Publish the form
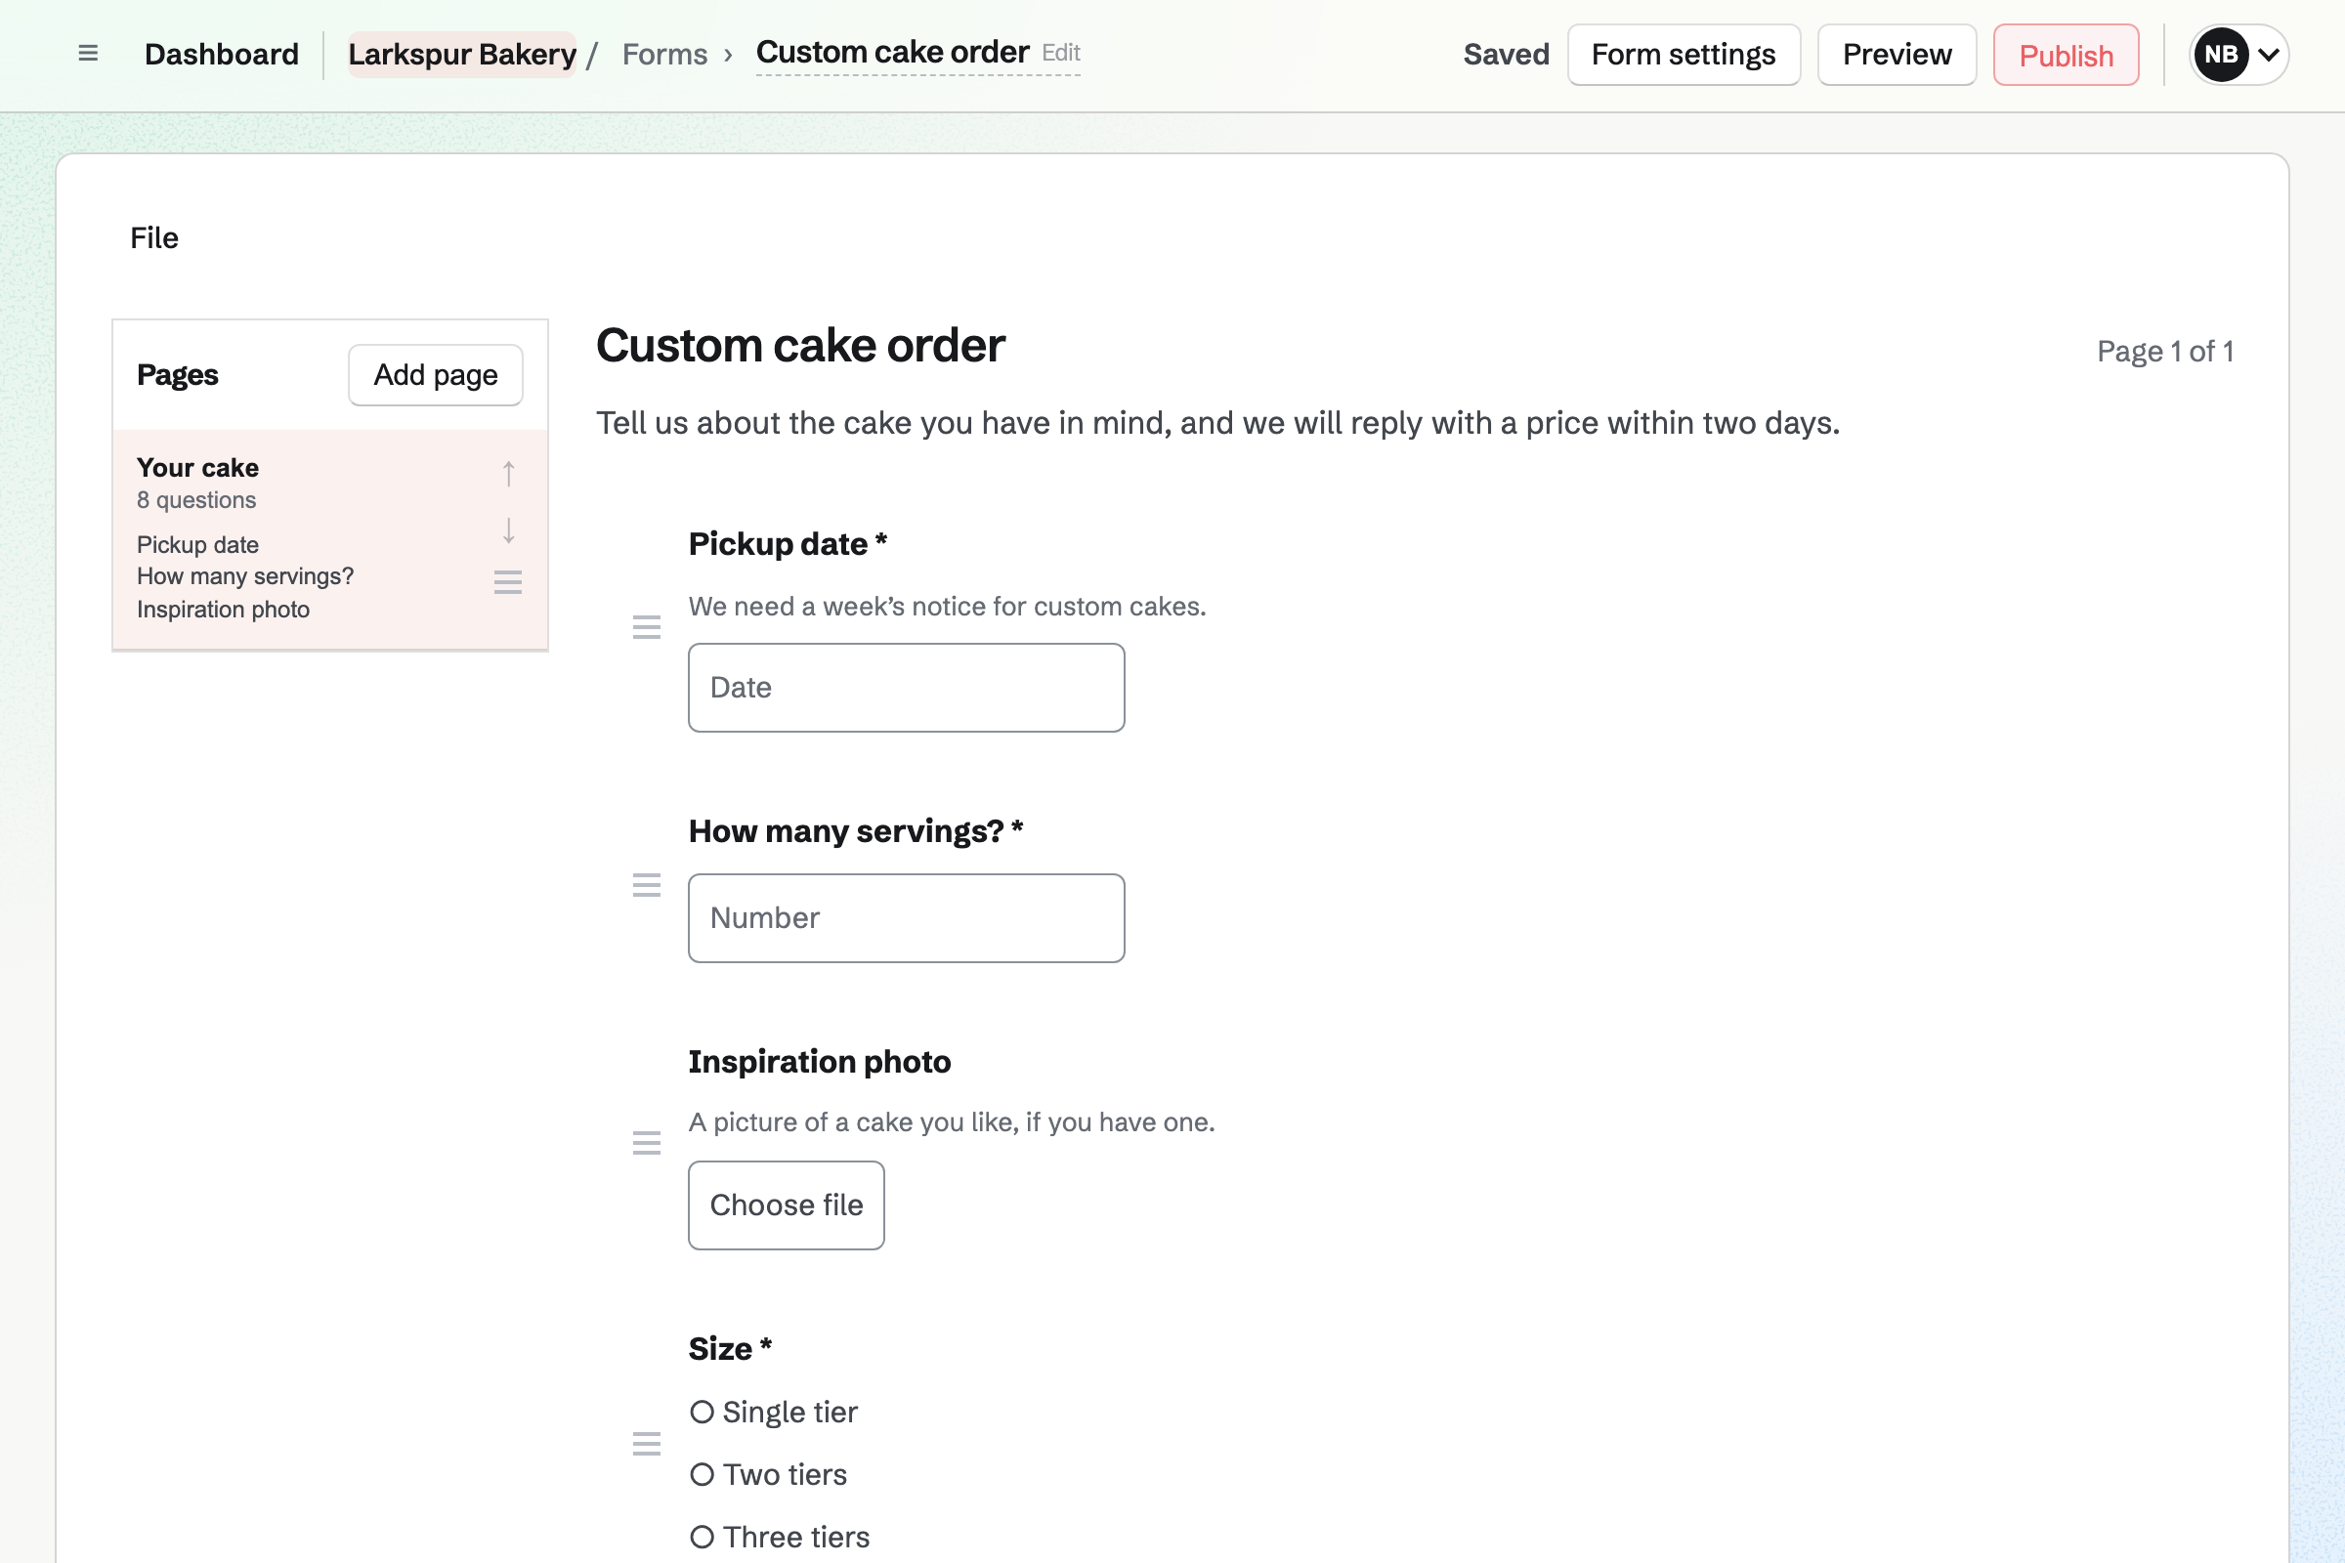Screen dimensions: 2345x1563 (2066, 55)
